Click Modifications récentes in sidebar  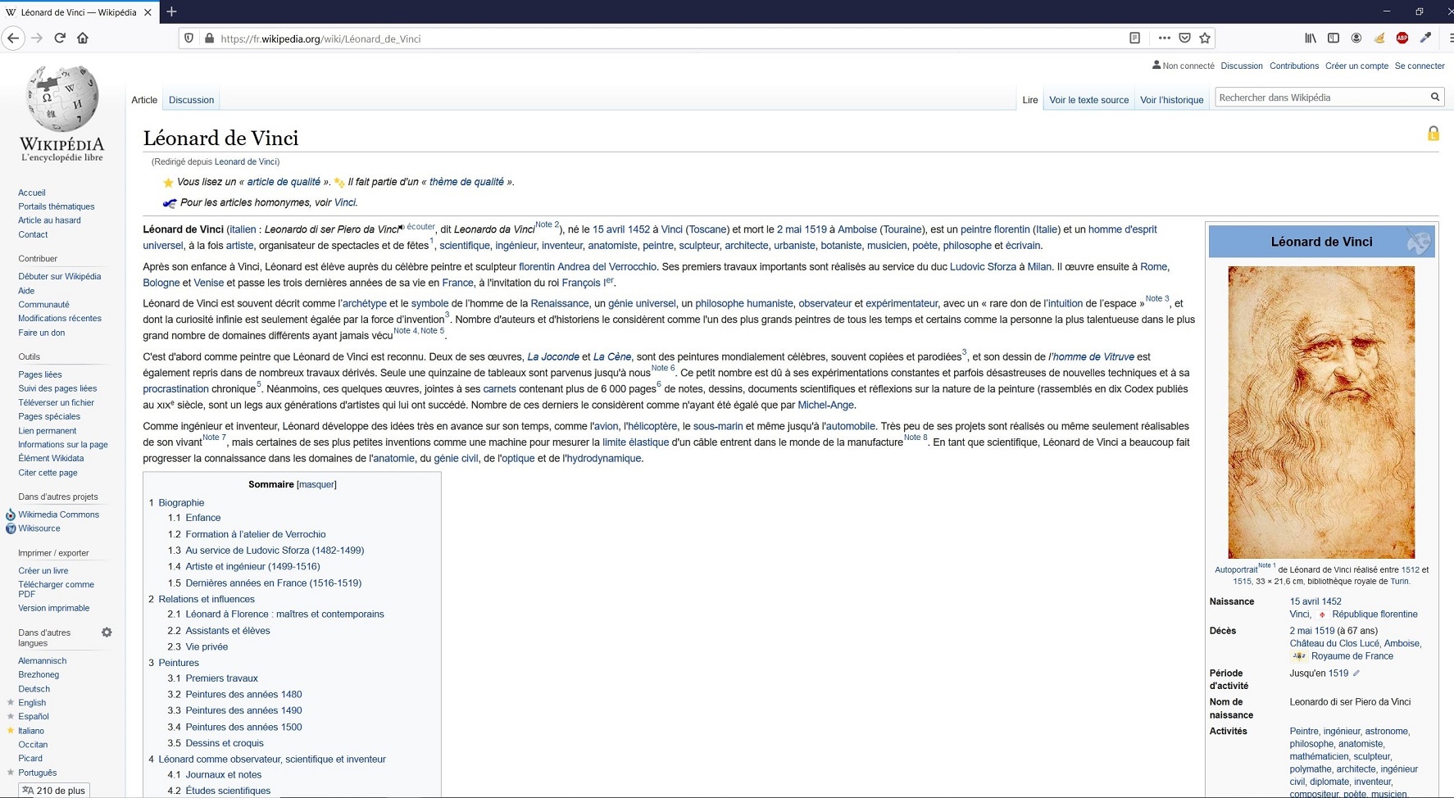(x=60, y=319)
